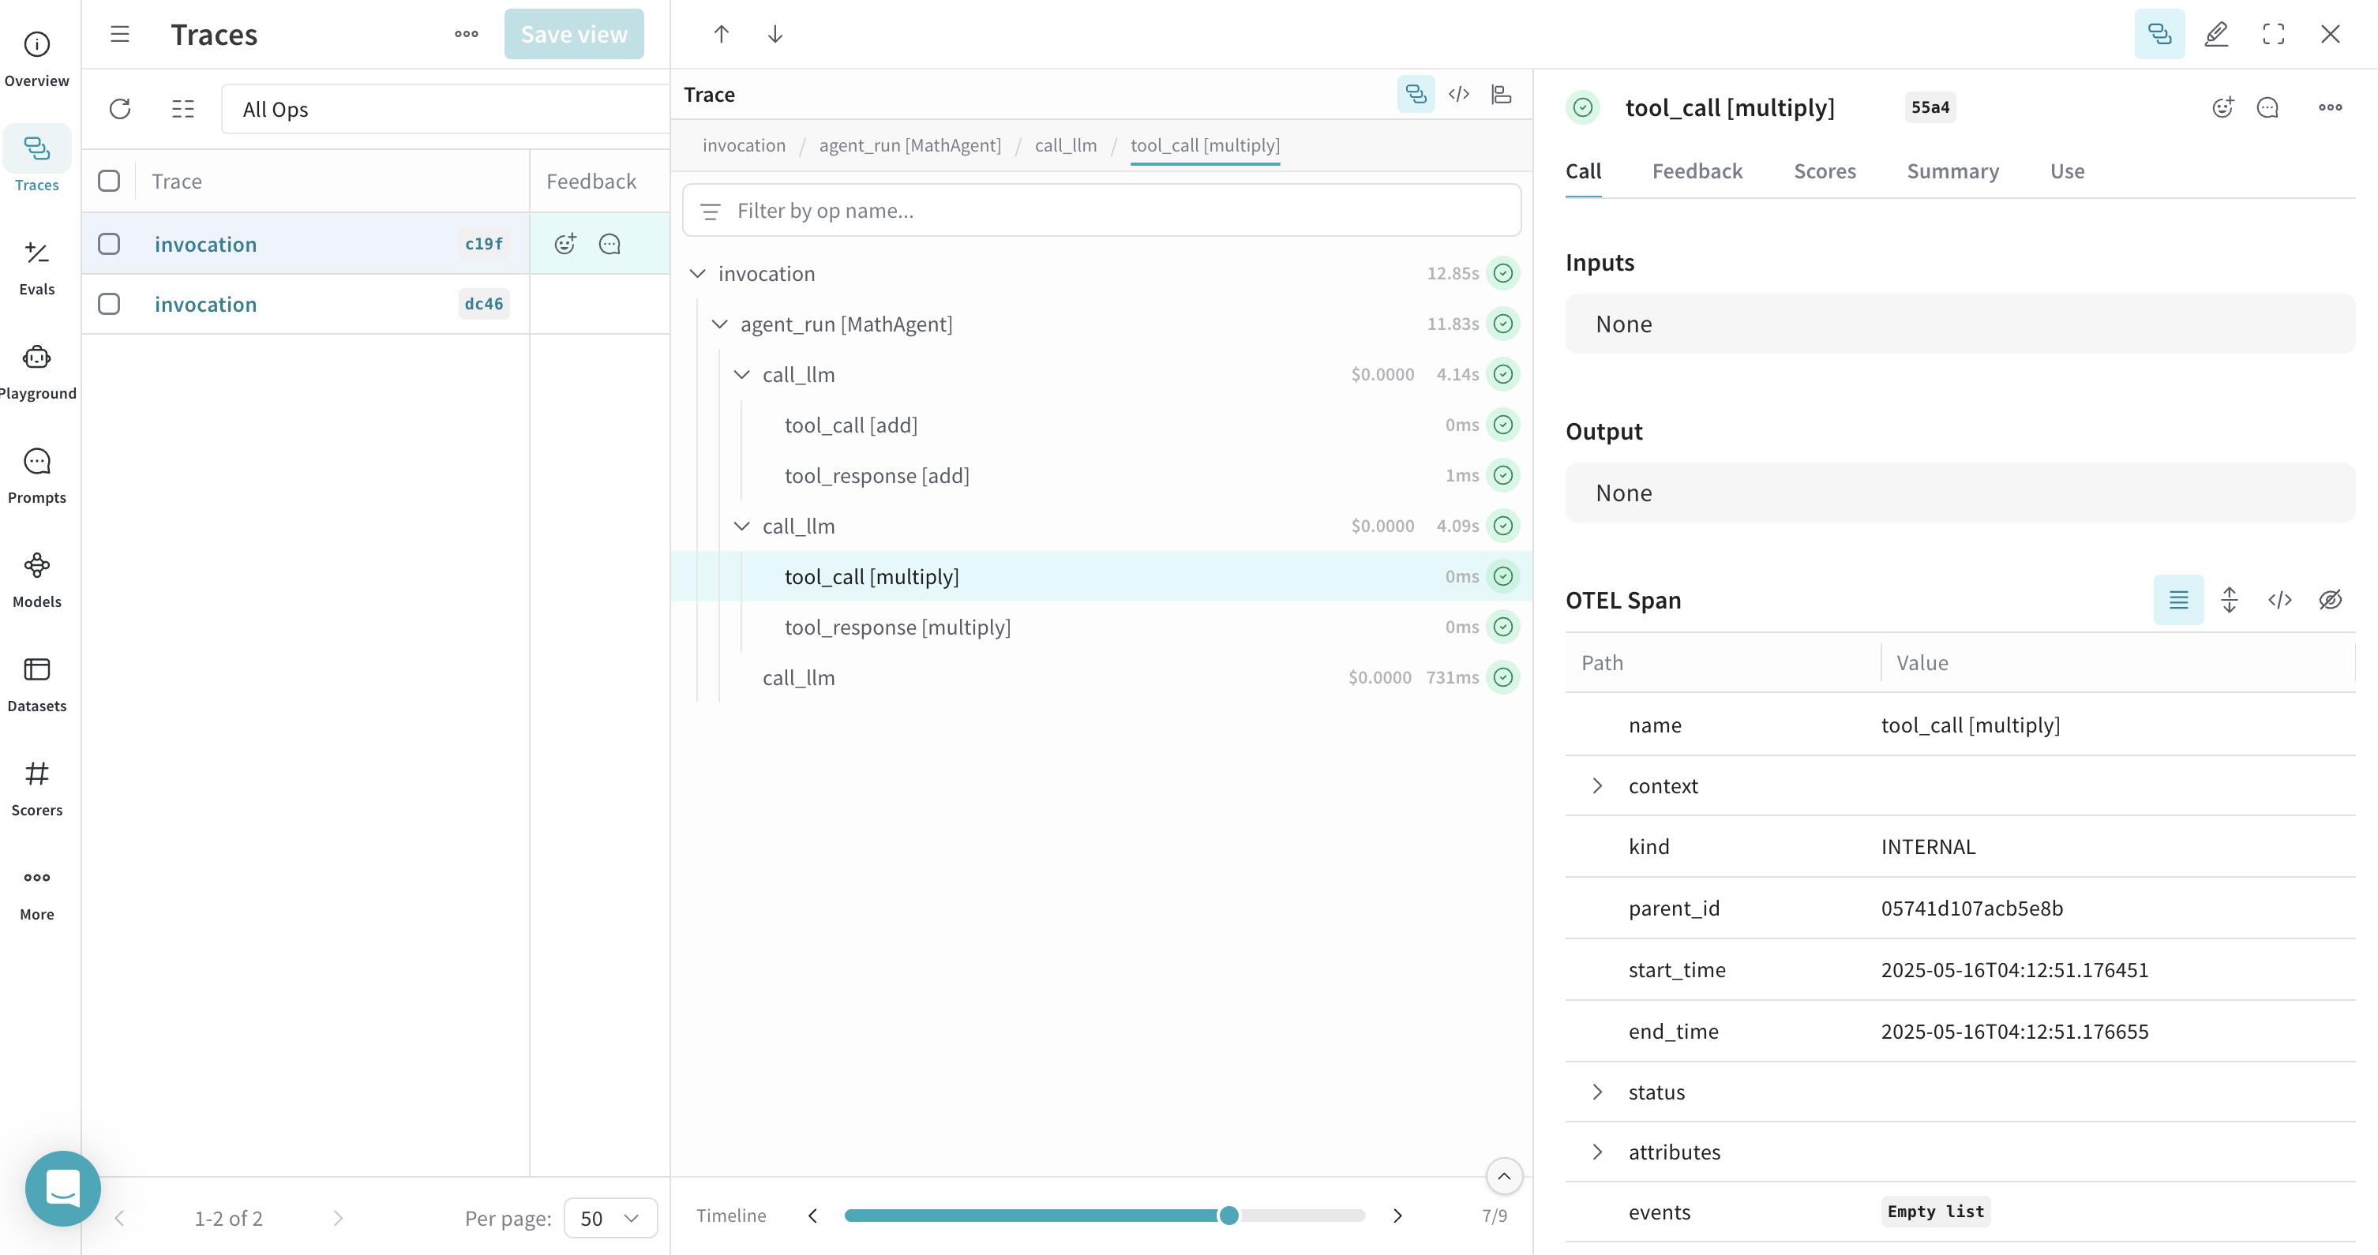
Task: Switch to the Feedback tab
Action: coord(1697,171)
